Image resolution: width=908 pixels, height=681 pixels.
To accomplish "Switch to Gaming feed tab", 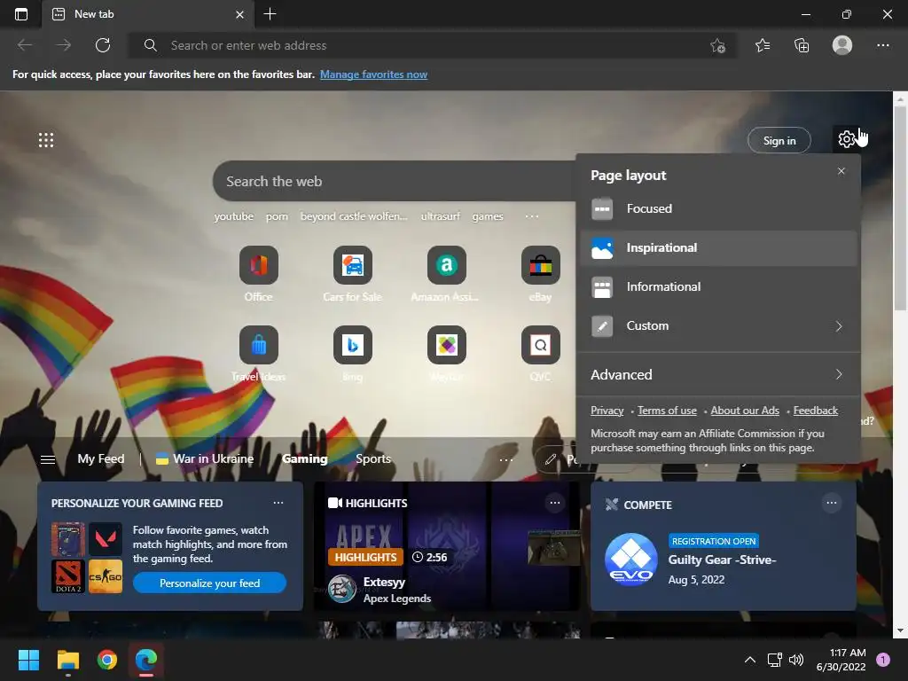I will point(305,458).
